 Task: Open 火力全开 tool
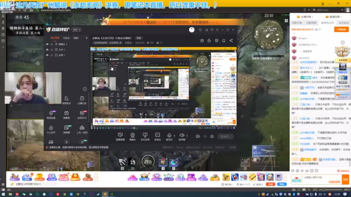coord(51,129)
